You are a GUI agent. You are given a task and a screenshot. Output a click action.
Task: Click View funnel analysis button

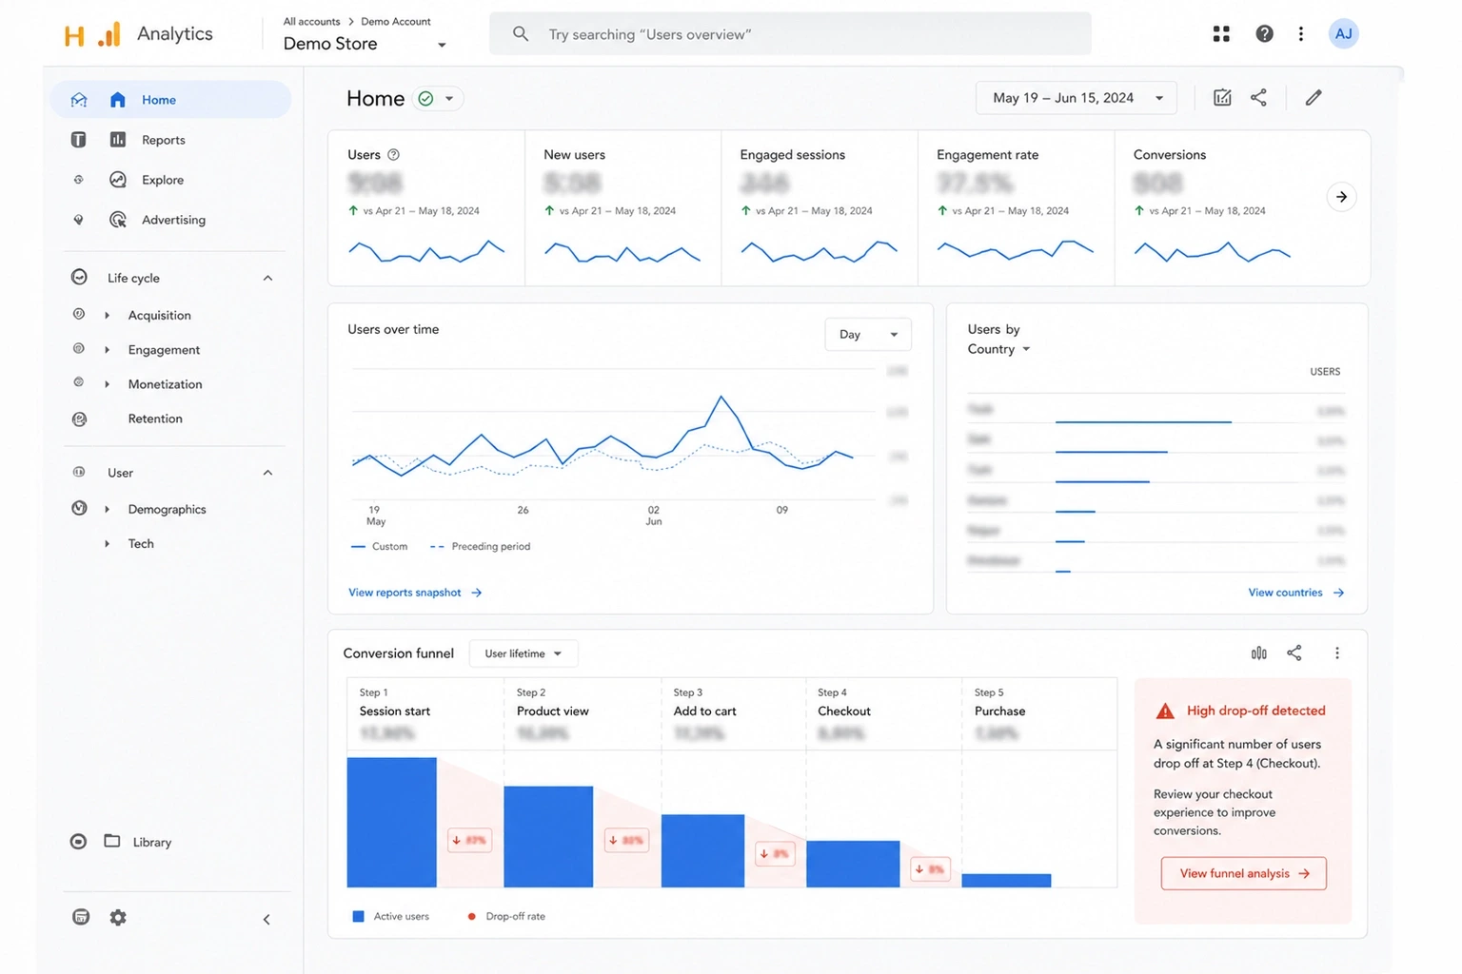click(x=1243, y=874)
